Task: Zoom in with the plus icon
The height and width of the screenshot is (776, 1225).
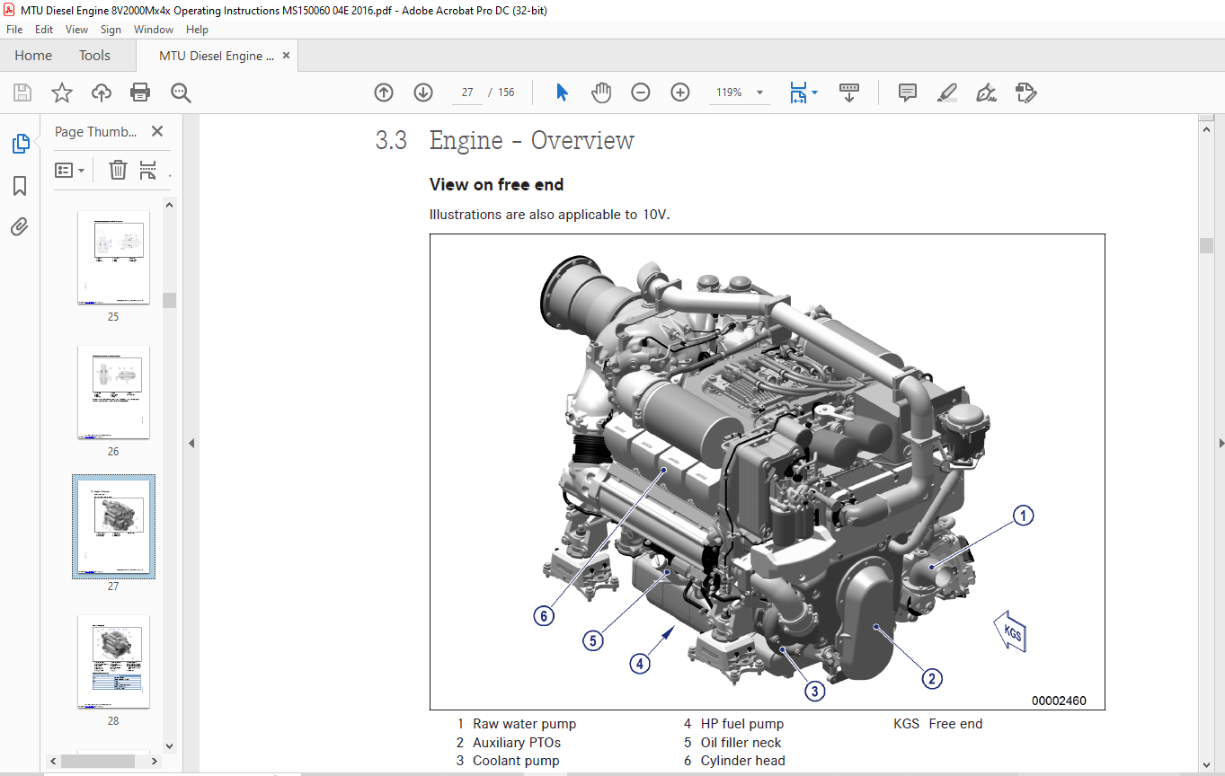Action: [680, 93]
